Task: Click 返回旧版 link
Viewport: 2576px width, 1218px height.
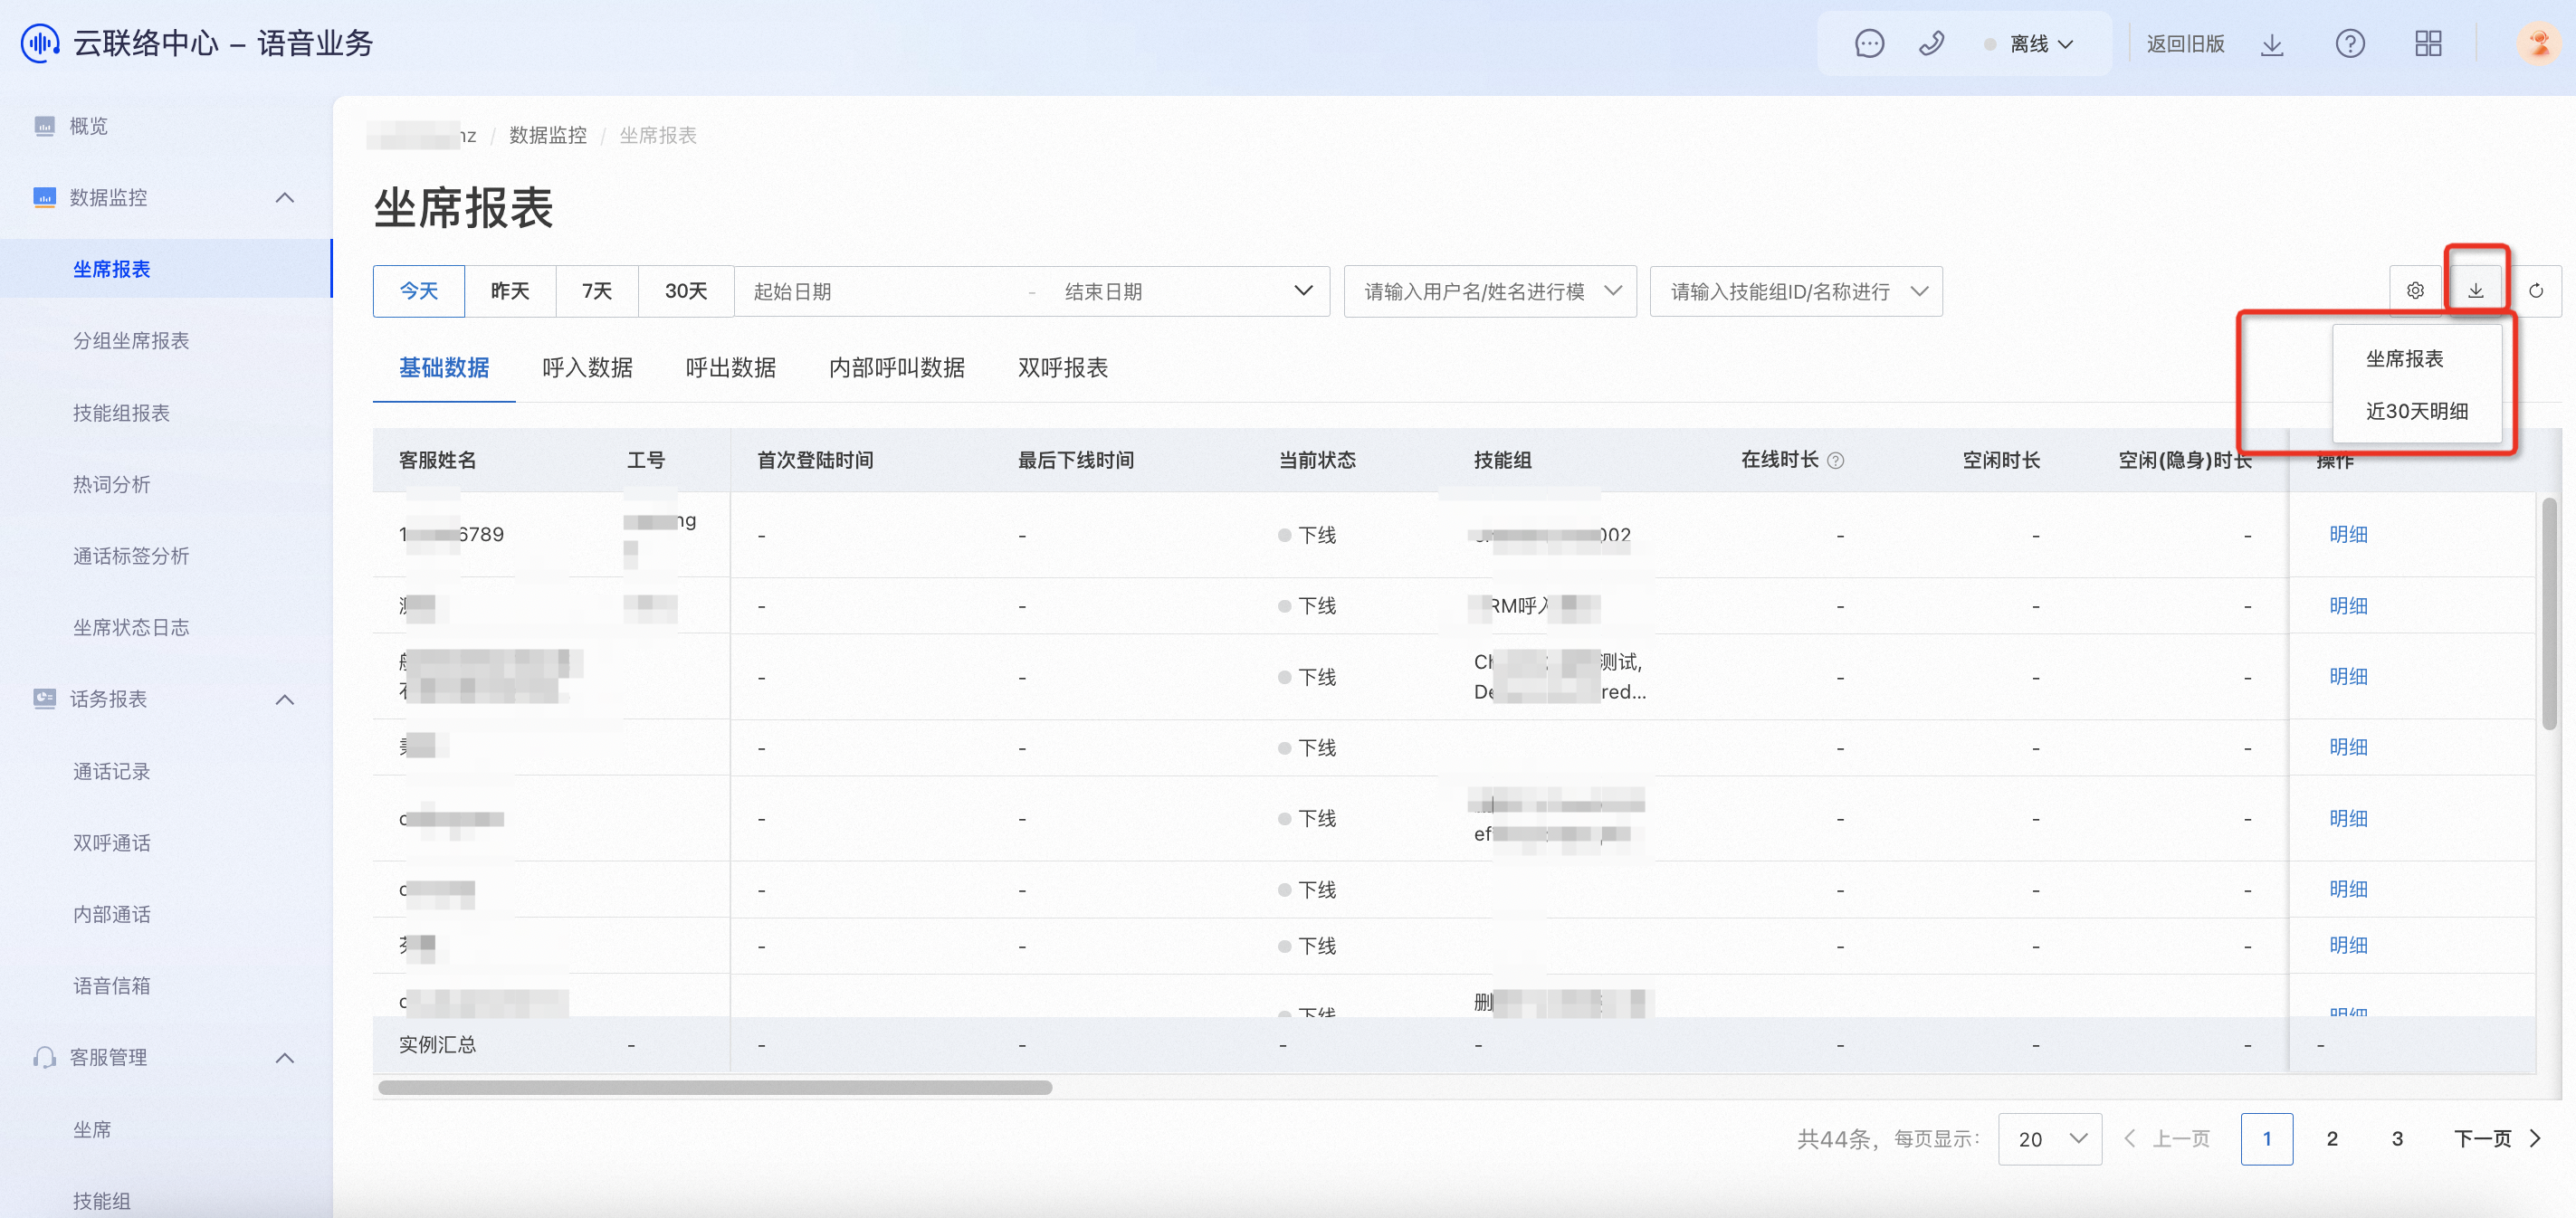Action: click(x=2185, y=44)
